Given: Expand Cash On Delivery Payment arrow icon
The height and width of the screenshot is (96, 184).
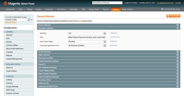Looking at the screenshot, I should pos(177,77).
